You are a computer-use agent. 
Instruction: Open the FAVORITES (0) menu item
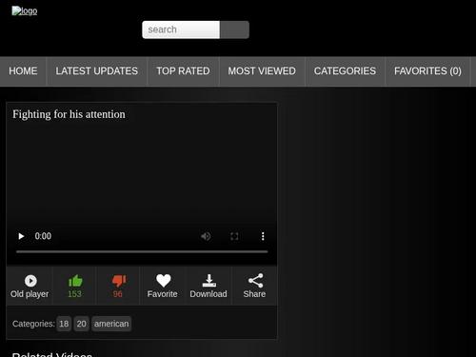427,71
